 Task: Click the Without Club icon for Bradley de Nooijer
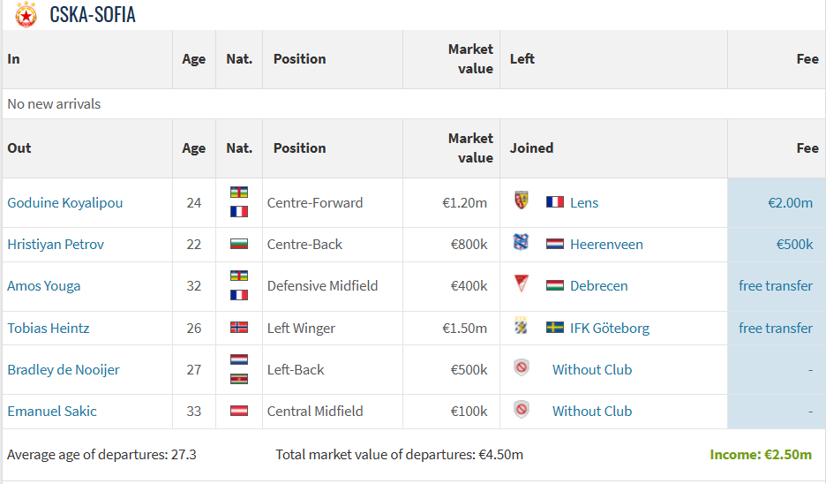(x=522, y=368)
